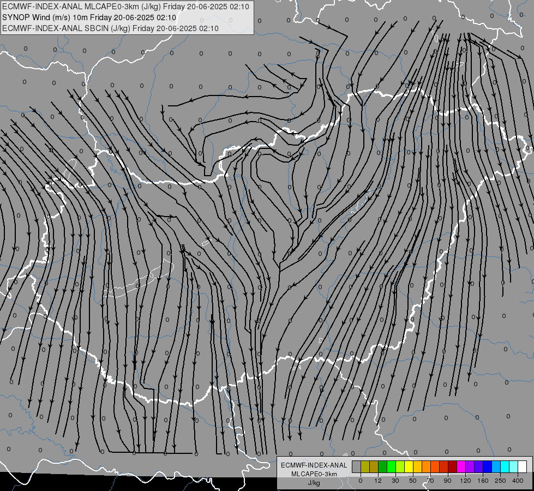Click the legend value label '50'
This screenshot has width=534, height=491.
(x=413, y=481)
